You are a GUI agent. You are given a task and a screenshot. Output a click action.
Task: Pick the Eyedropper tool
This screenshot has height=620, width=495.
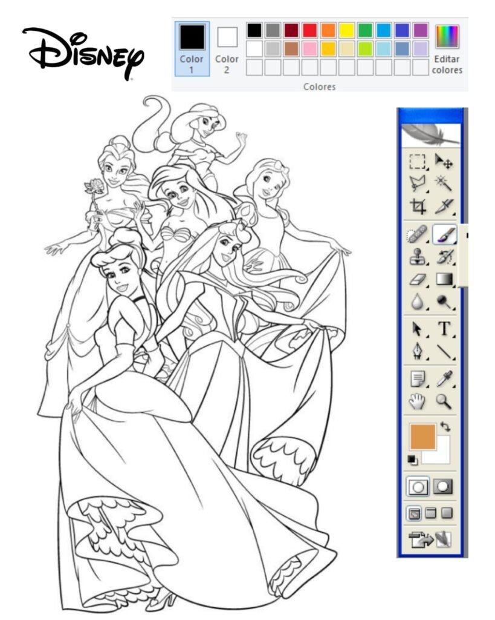pos(445,379)
